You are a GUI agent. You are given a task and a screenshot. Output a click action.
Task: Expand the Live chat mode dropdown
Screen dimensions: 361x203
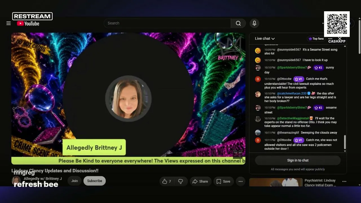tap(265, 39)
